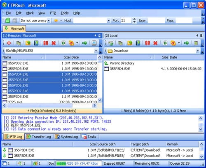Click the copy files icon in Local toolbar
The height and width of the screenshot is (168, 206).
[x=120, y=43]
